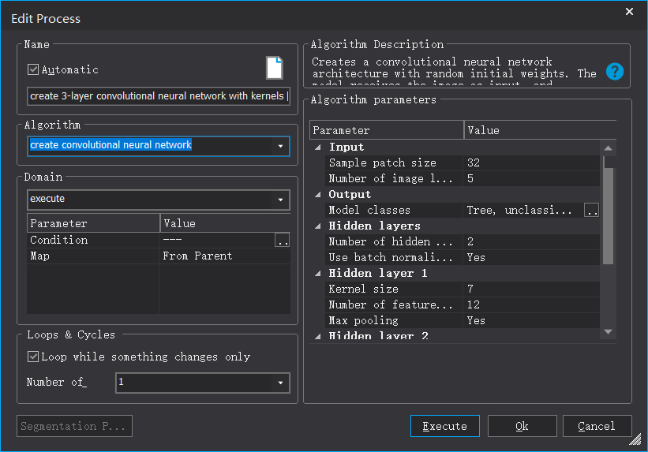
Task: Expand the Number of cycles dropdown
Action: coord(281,383)
